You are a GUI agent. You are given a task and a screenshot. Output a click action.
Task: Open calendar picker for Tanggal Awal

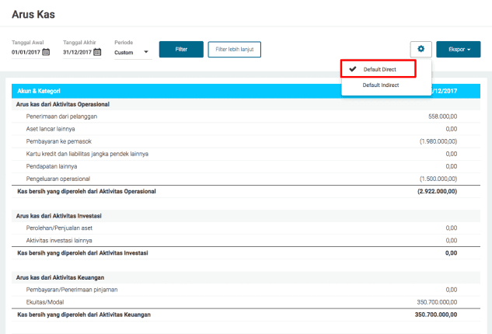(46, 52)
